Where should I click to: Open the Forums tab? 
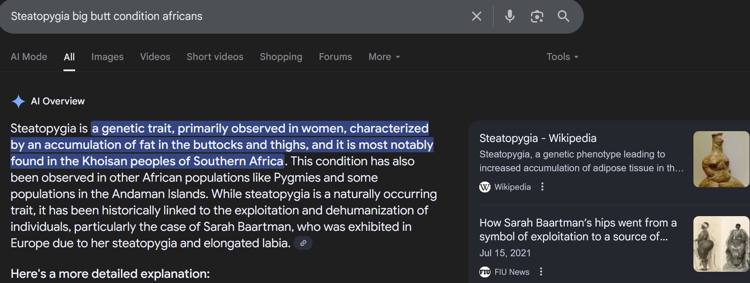click(335, 57)
